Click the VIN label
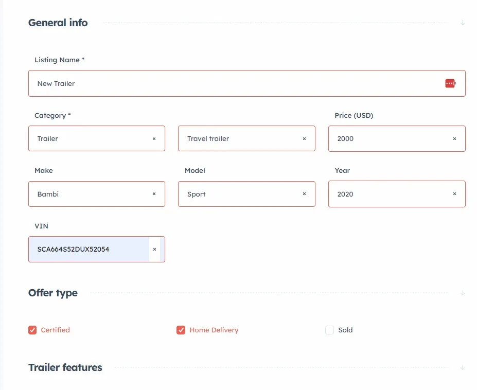This screenshot has height=390, width=477. pos(41,226)
